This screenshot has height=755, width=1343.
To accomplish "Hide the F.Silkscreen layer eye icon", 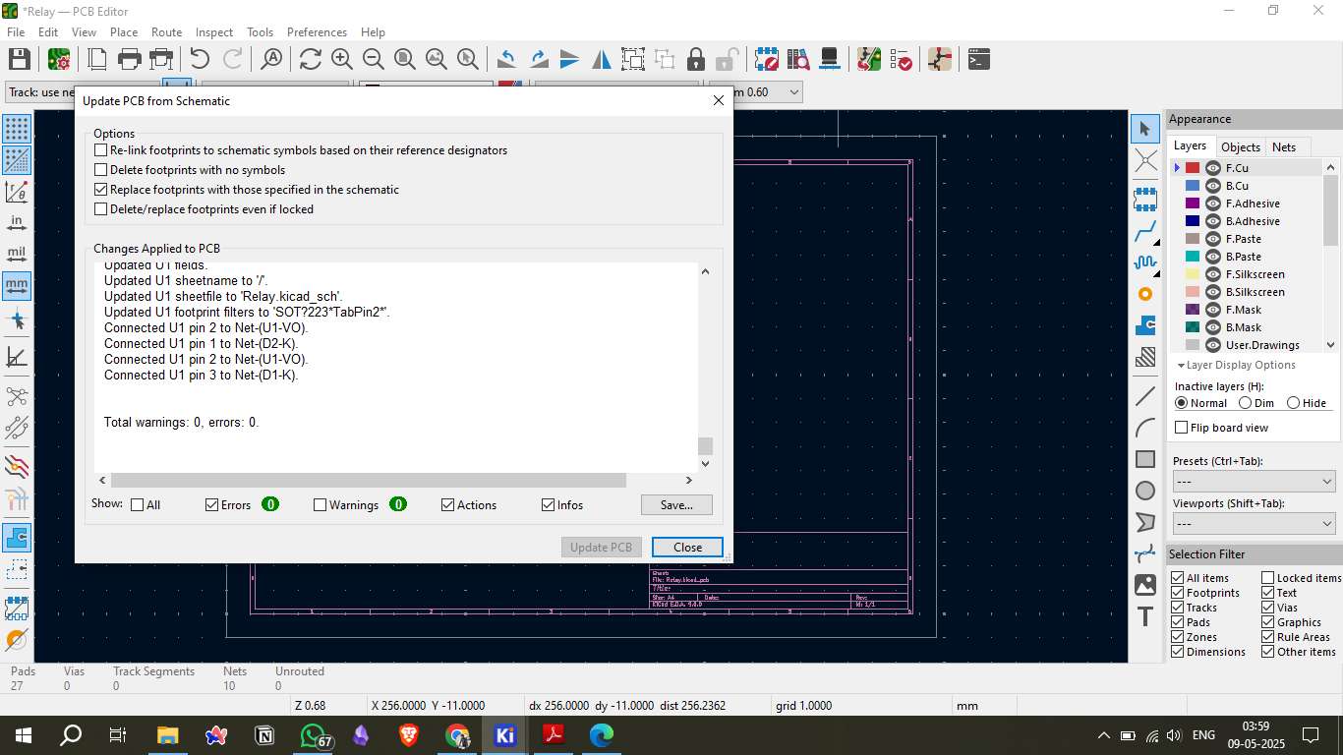I will 1213,274.
